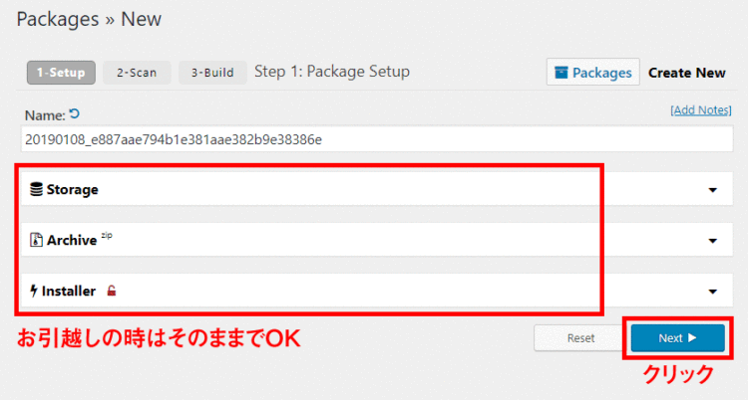Click the Installer lightning bolt icon
This screenshot has width=748, height=400.
click(35, 291)
